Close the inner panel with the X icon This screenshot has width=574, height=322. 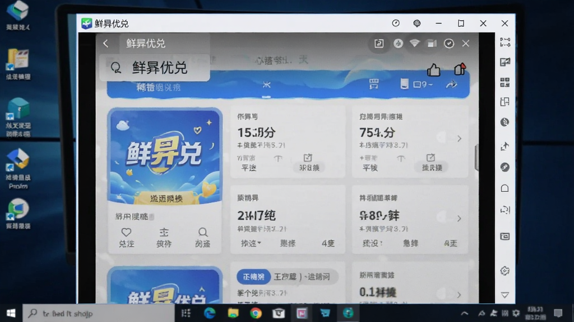[466, 44]
